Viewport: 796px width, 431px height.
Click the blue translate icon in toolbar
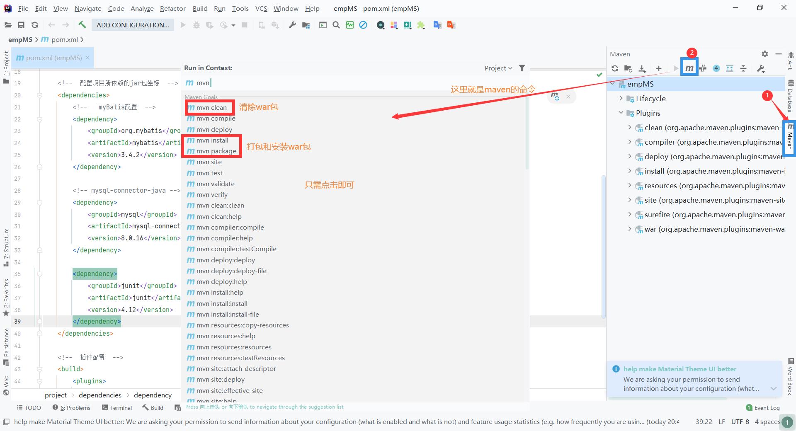pos(437,25)
